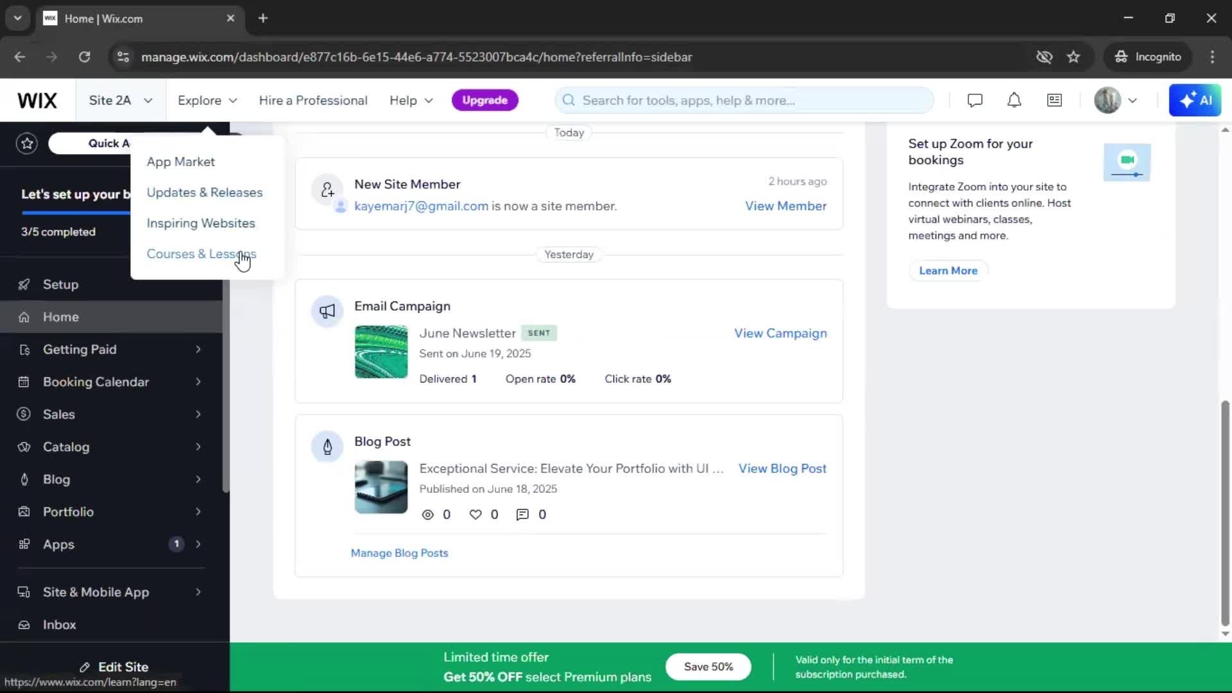This screenshot has height=693, width=1232.
Task: Click the Setup rocket icon
Action: click(x=24, y=284)
